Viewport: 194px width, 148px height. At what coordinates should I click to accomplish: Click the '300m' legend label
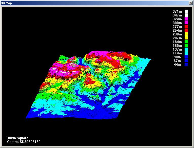[x=177, y=23]
